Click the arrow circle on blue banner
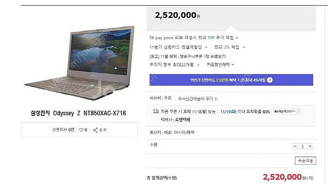Image resolution: width=328 pixels, height=184 pixels. [270, 80]
